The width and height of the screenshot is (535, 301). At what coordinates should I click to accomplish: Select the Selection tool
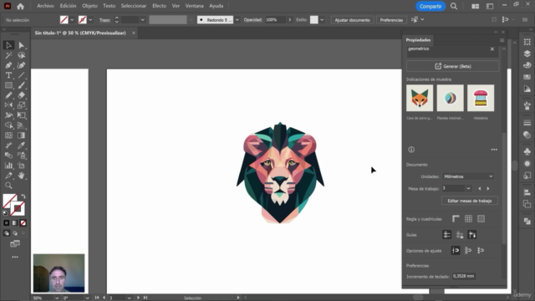[x=8, y=45]
